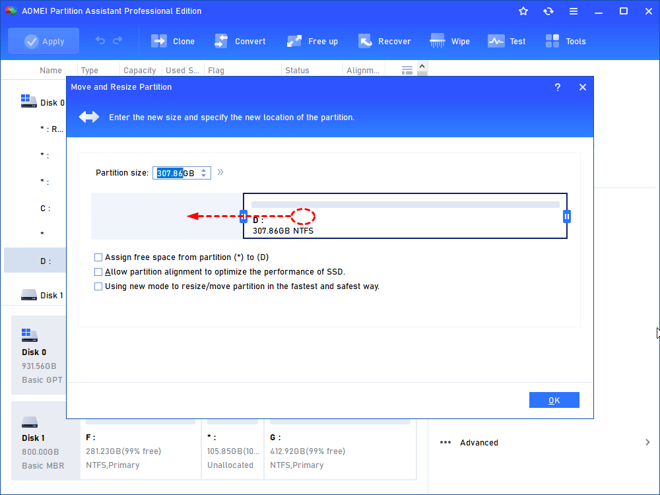Click the refresh icon in title bar
This screenshot has height=495, width=660.
[548, 11]
